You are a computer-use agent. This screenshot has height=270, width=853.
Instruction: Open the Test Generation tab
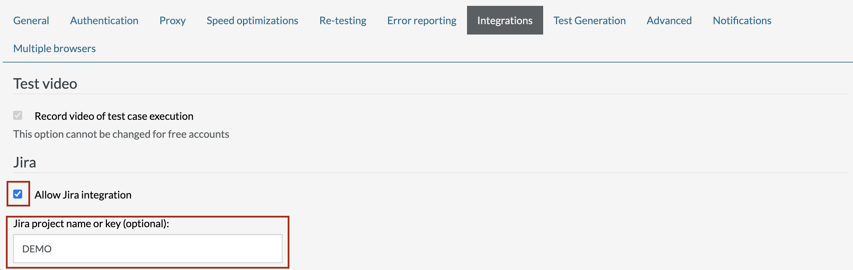click(589, 20)
